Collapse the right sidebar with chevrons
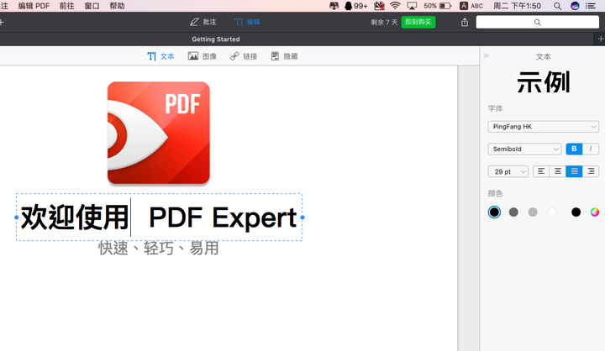Screen dimensions: 605x351 [487, 56]
